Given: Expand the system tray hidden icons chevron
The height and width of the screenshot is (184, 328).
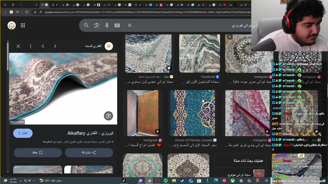Looking at the screenshot, I should (x=34, y=181).
